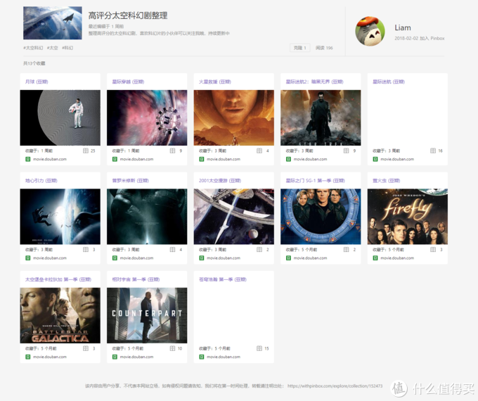
Task: Click the 克隆 1 button
Action: click(299, 48)
